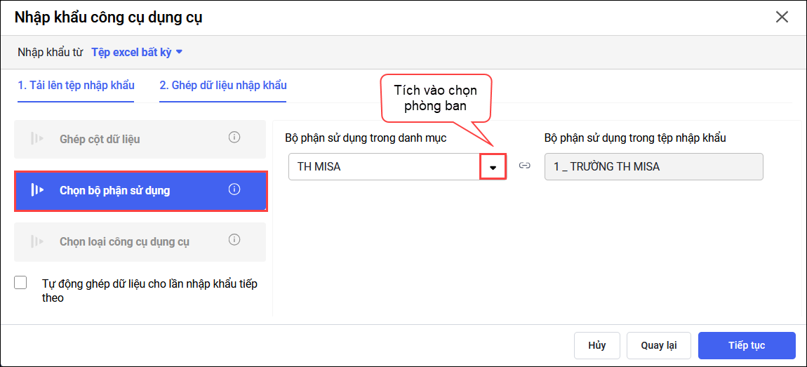Click the link icon between the two fields
This screenshot has height=367, width=807.
tap(524, 166)
